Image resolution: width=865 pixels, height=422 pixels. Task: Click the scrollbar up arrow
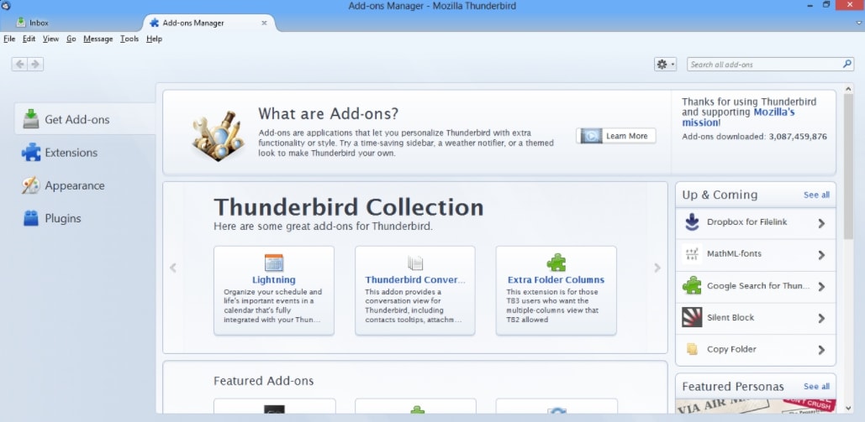(848, 89)
